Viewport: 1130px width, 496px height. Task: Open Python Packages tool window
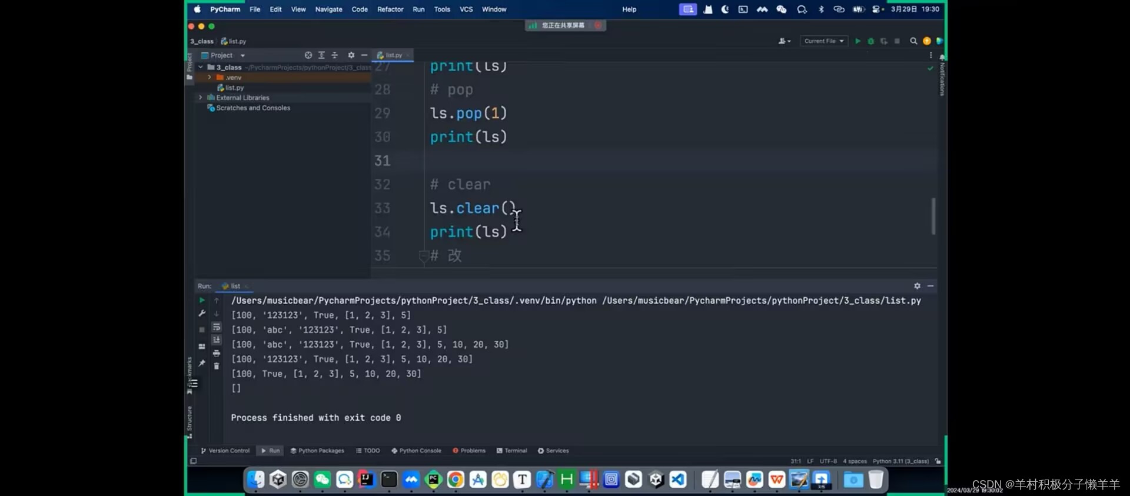coord(317,451)
